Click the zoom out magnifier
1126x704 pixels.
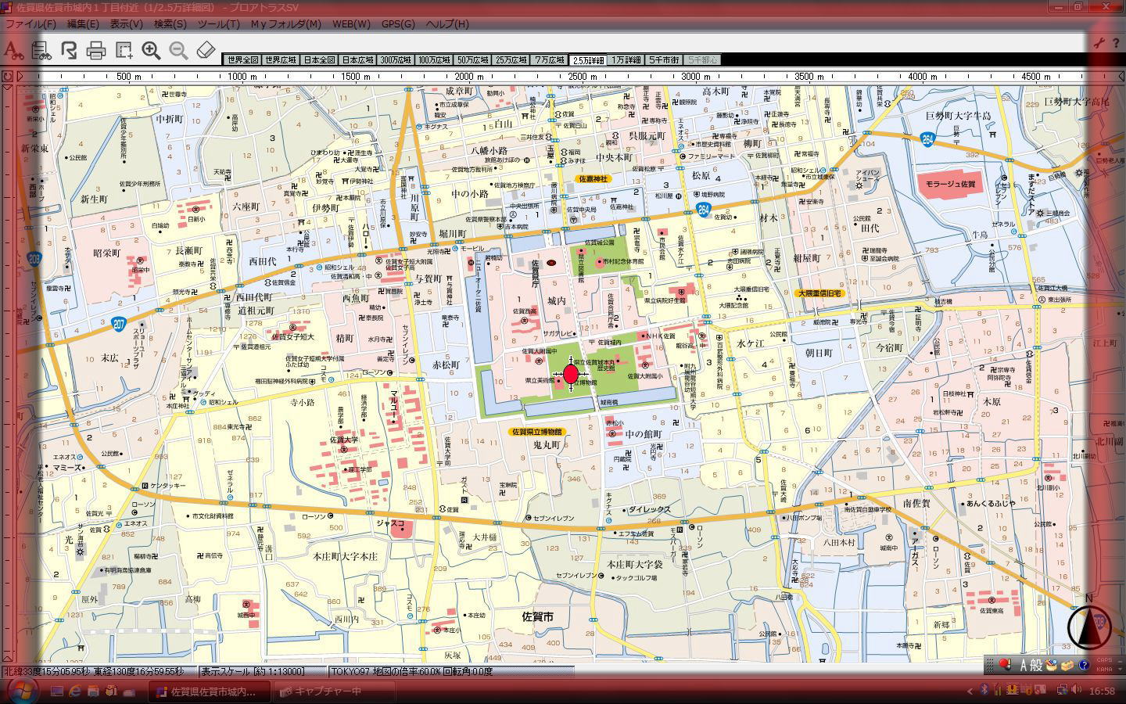pyautogui.click(x=178, y=51)
